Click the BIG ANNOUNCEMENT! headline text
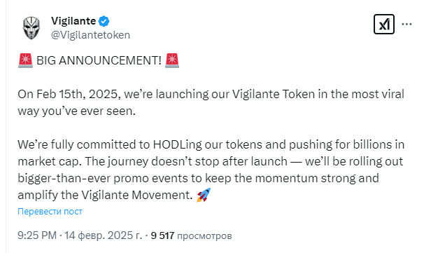The width and height of the screenshot is (424, 253). [x=99, y=60]
